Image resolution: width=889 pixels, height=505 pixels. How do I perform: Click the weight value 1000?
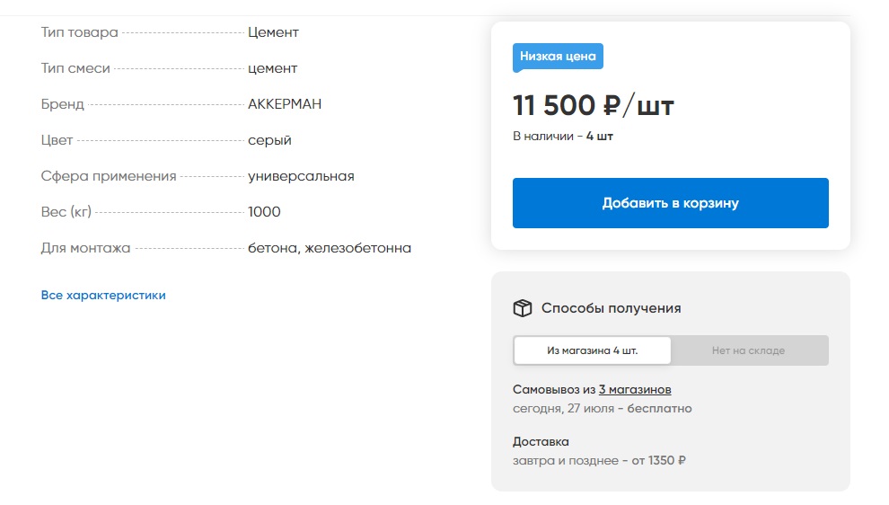point(264,212)
